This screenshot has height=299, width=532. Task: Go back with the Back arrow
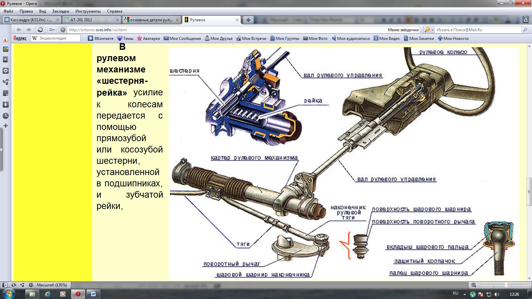(x=19, y=30)
